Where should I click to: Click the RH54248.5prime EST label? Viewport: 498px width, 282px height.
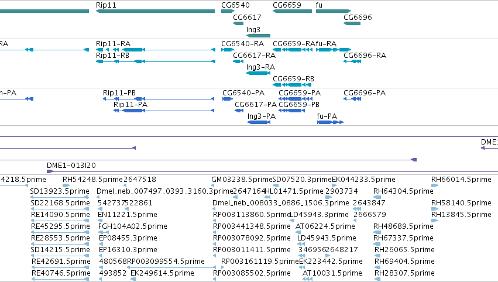(x=92, y=180)
